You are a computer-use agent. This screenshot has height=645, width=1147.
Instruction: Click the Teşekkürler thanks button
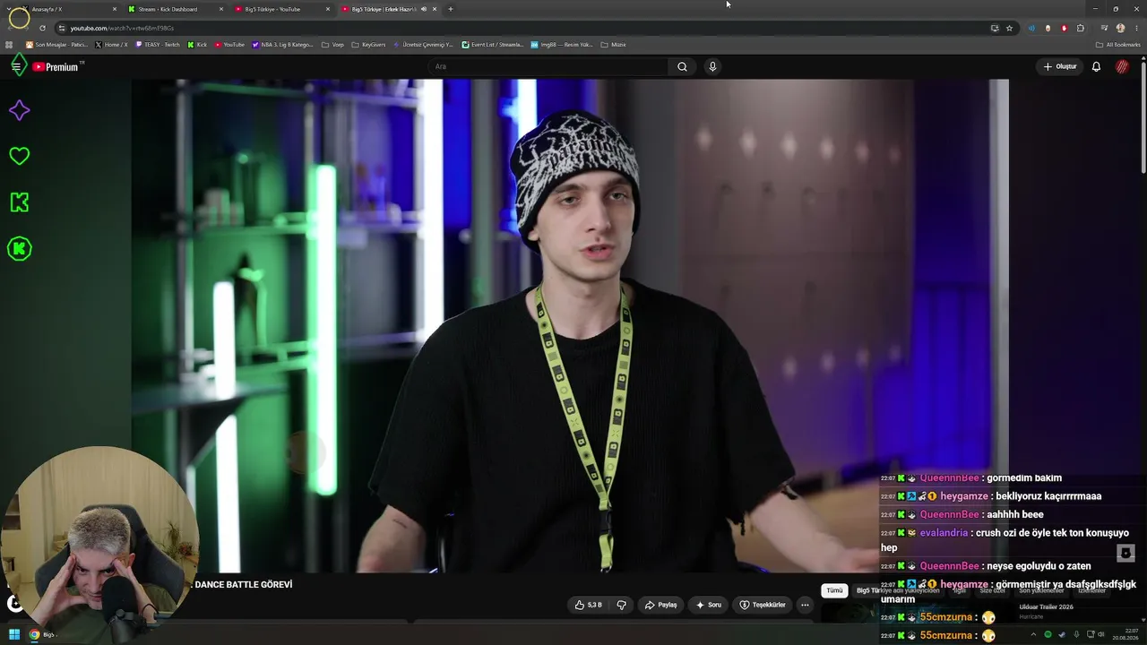tap(763, 605)
